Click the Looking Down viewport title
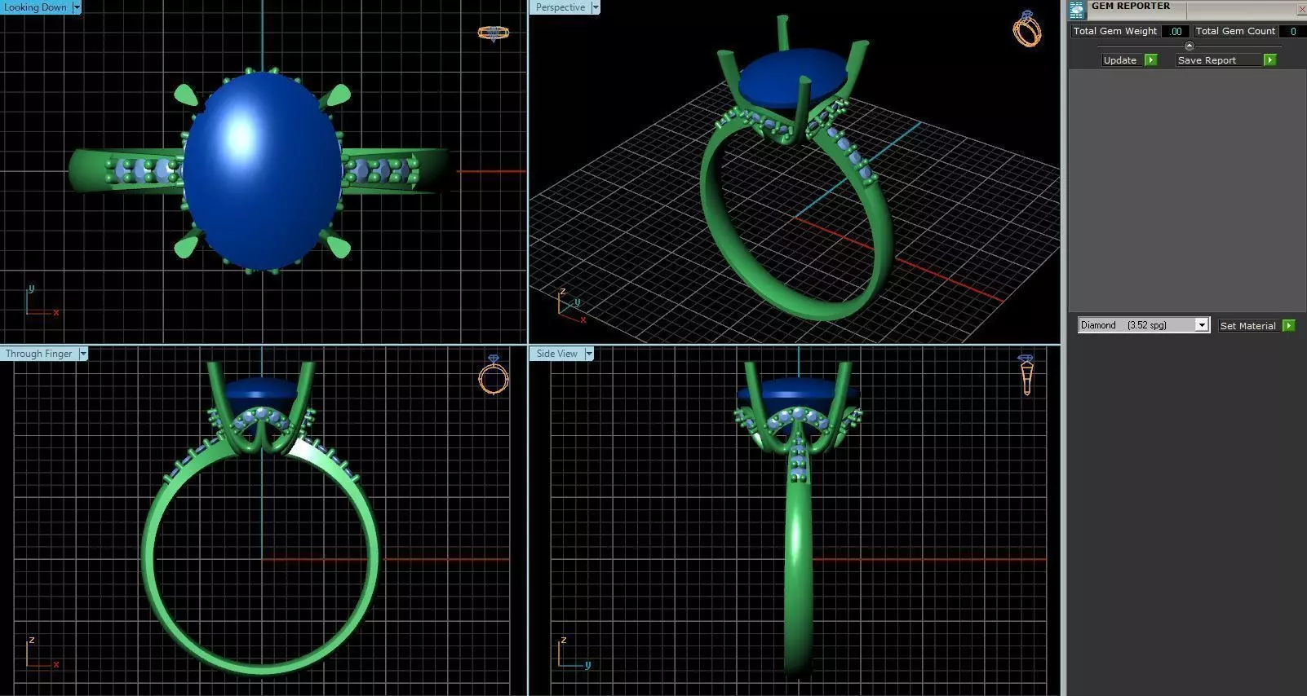The image size is (1307, 696). click(x=36, y=7)
